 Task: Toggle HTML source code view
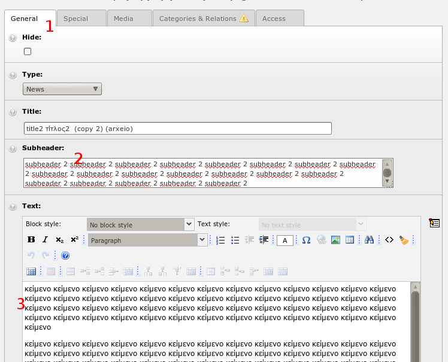point(389,240)
